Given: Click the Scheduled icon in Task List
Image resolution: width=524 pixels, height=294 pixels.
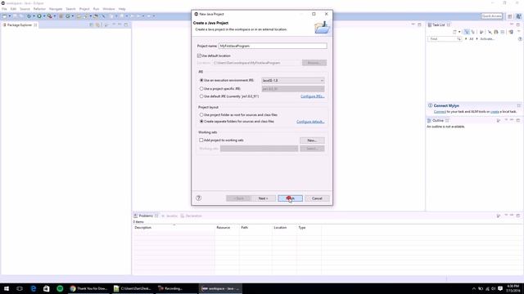Looking at the screenshot, I should [473, 32].
